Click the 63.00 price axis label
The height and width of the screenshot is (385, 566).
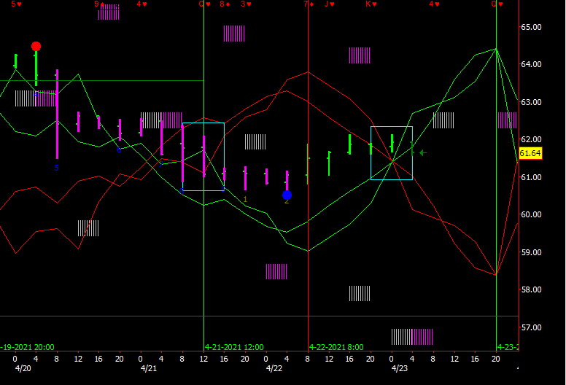pyautogui.click(x=531, y=102)
